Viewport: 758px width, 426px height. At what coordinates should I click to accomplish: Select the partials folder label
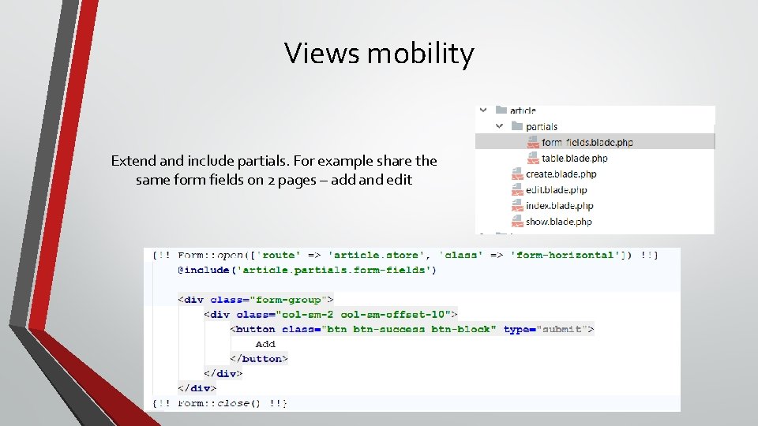[542, 126]
